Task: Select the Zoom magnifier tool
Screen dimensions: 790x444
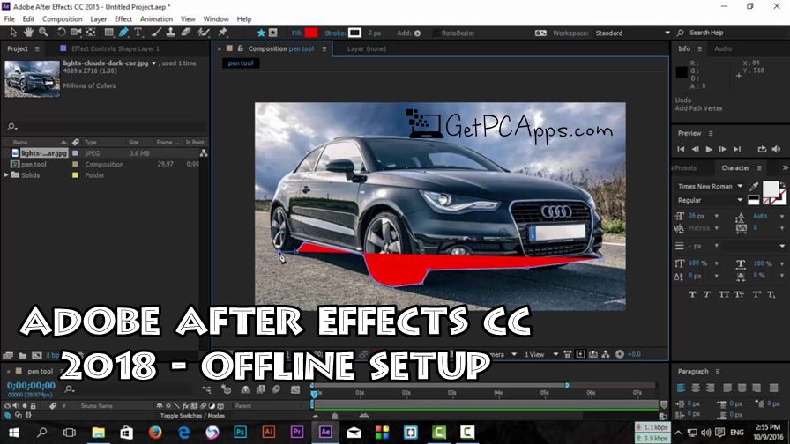Action: coord(43,33)
